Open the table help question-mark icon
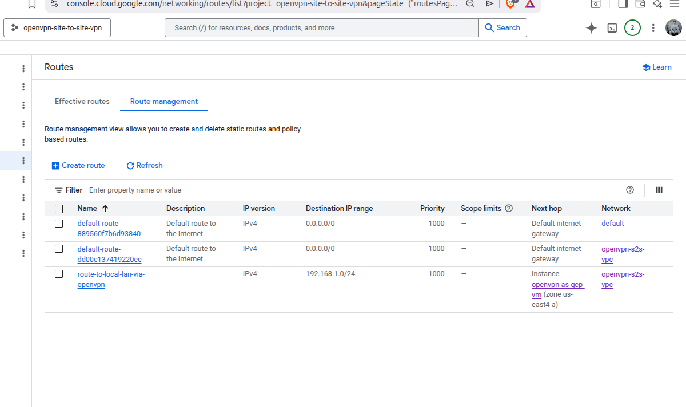The image size is (686, 407). [630, 190]
